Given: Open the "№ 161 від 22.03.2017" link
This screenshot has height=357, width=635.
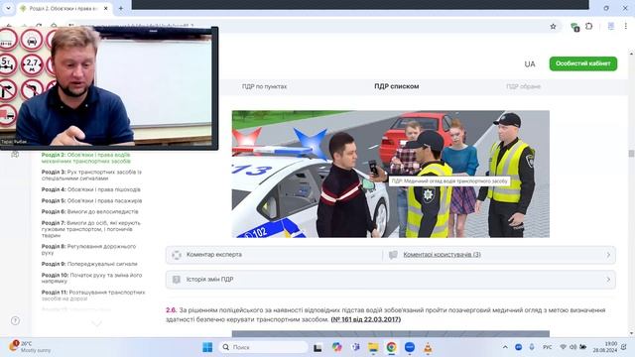Looking at the screenshot, I should point(366,319).
